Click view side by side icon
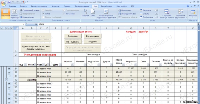The image size is (200, 104). point(156,10)
